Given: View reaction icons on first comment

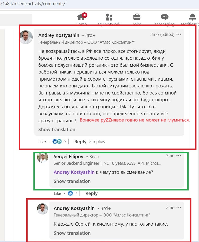Looking at the screenshot, I should (x=57, y=141).
